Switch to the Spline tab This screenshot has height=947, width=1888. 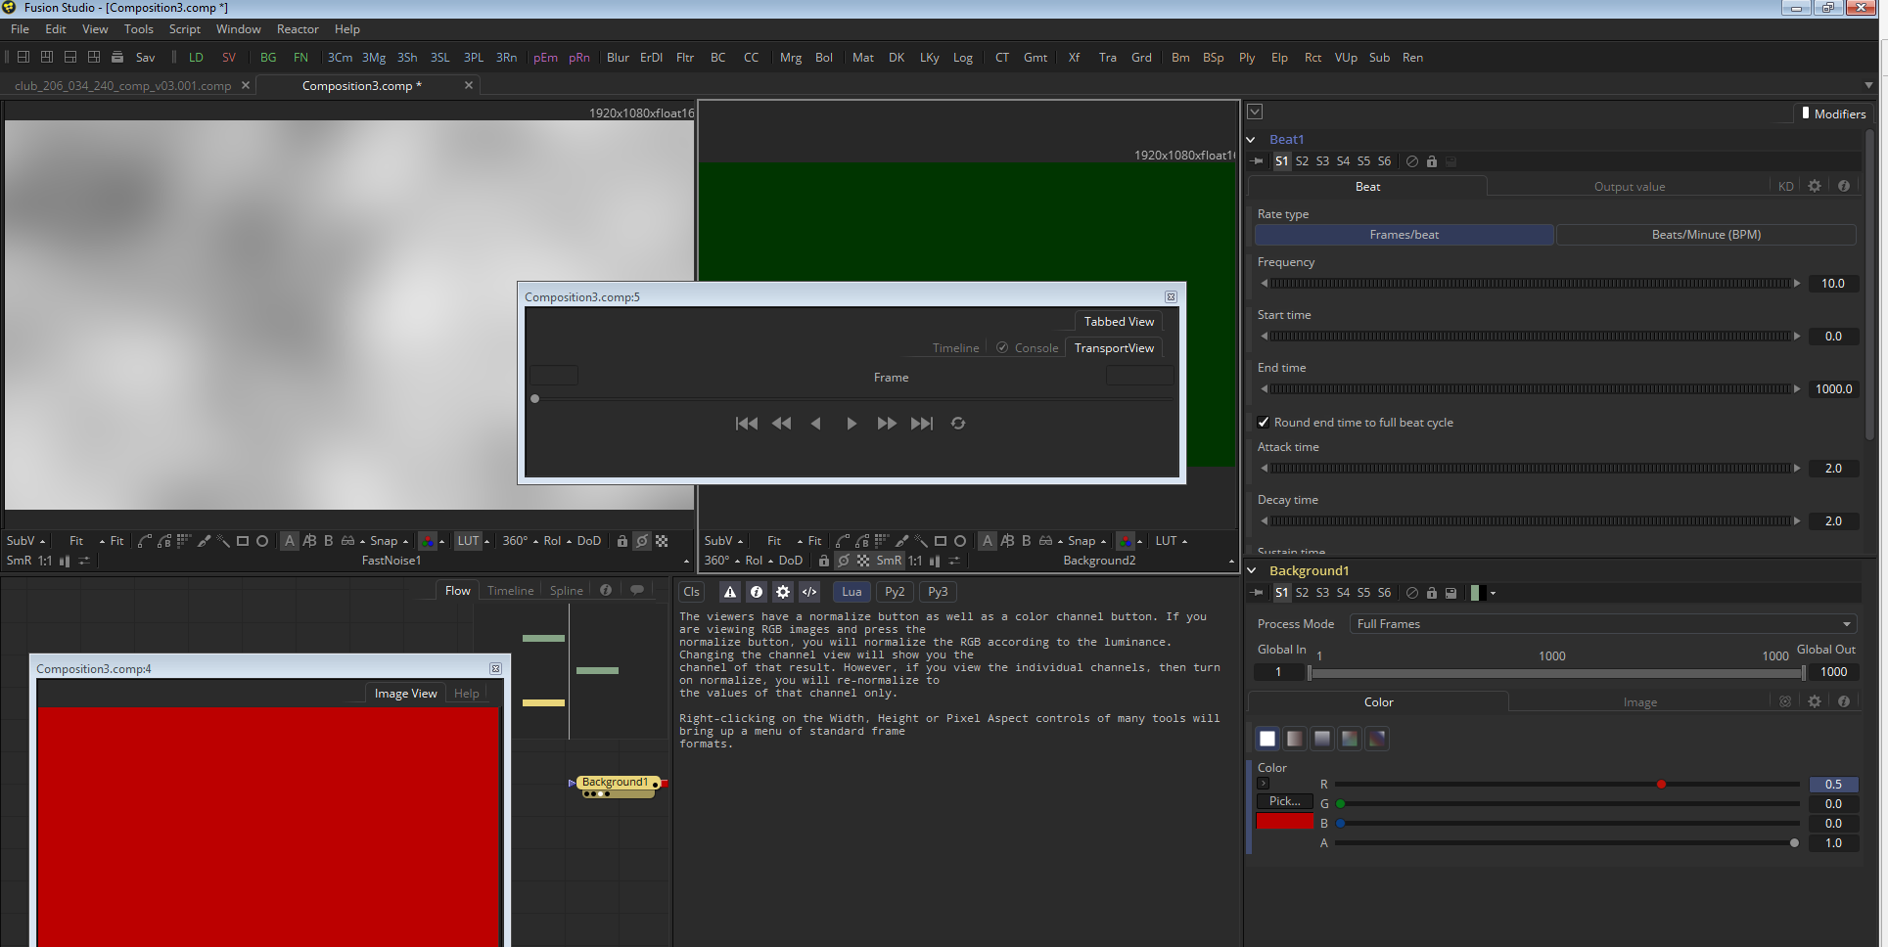[566, 591]
